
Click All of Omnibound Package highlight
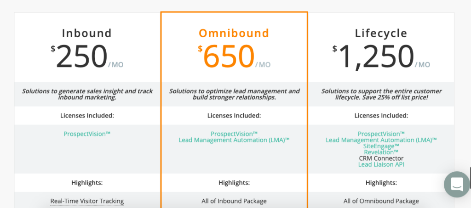click(381, 201)
